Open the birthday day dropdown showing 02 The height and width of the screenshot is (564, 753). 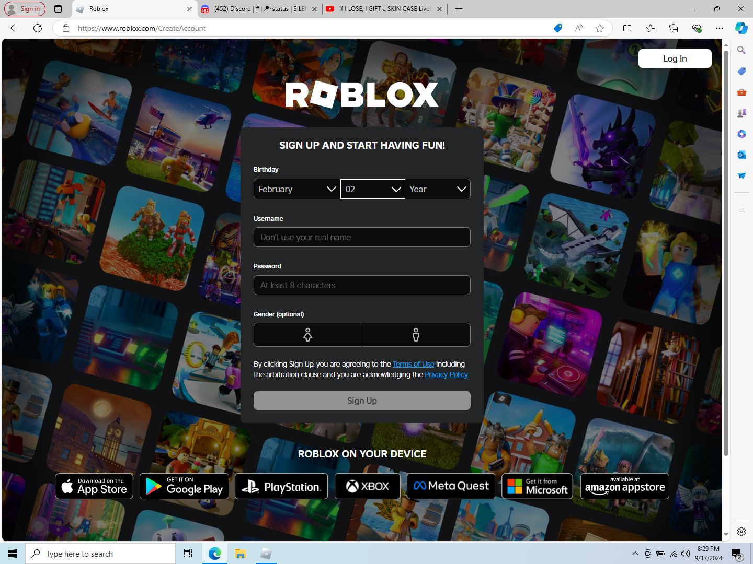click(373, 189)
